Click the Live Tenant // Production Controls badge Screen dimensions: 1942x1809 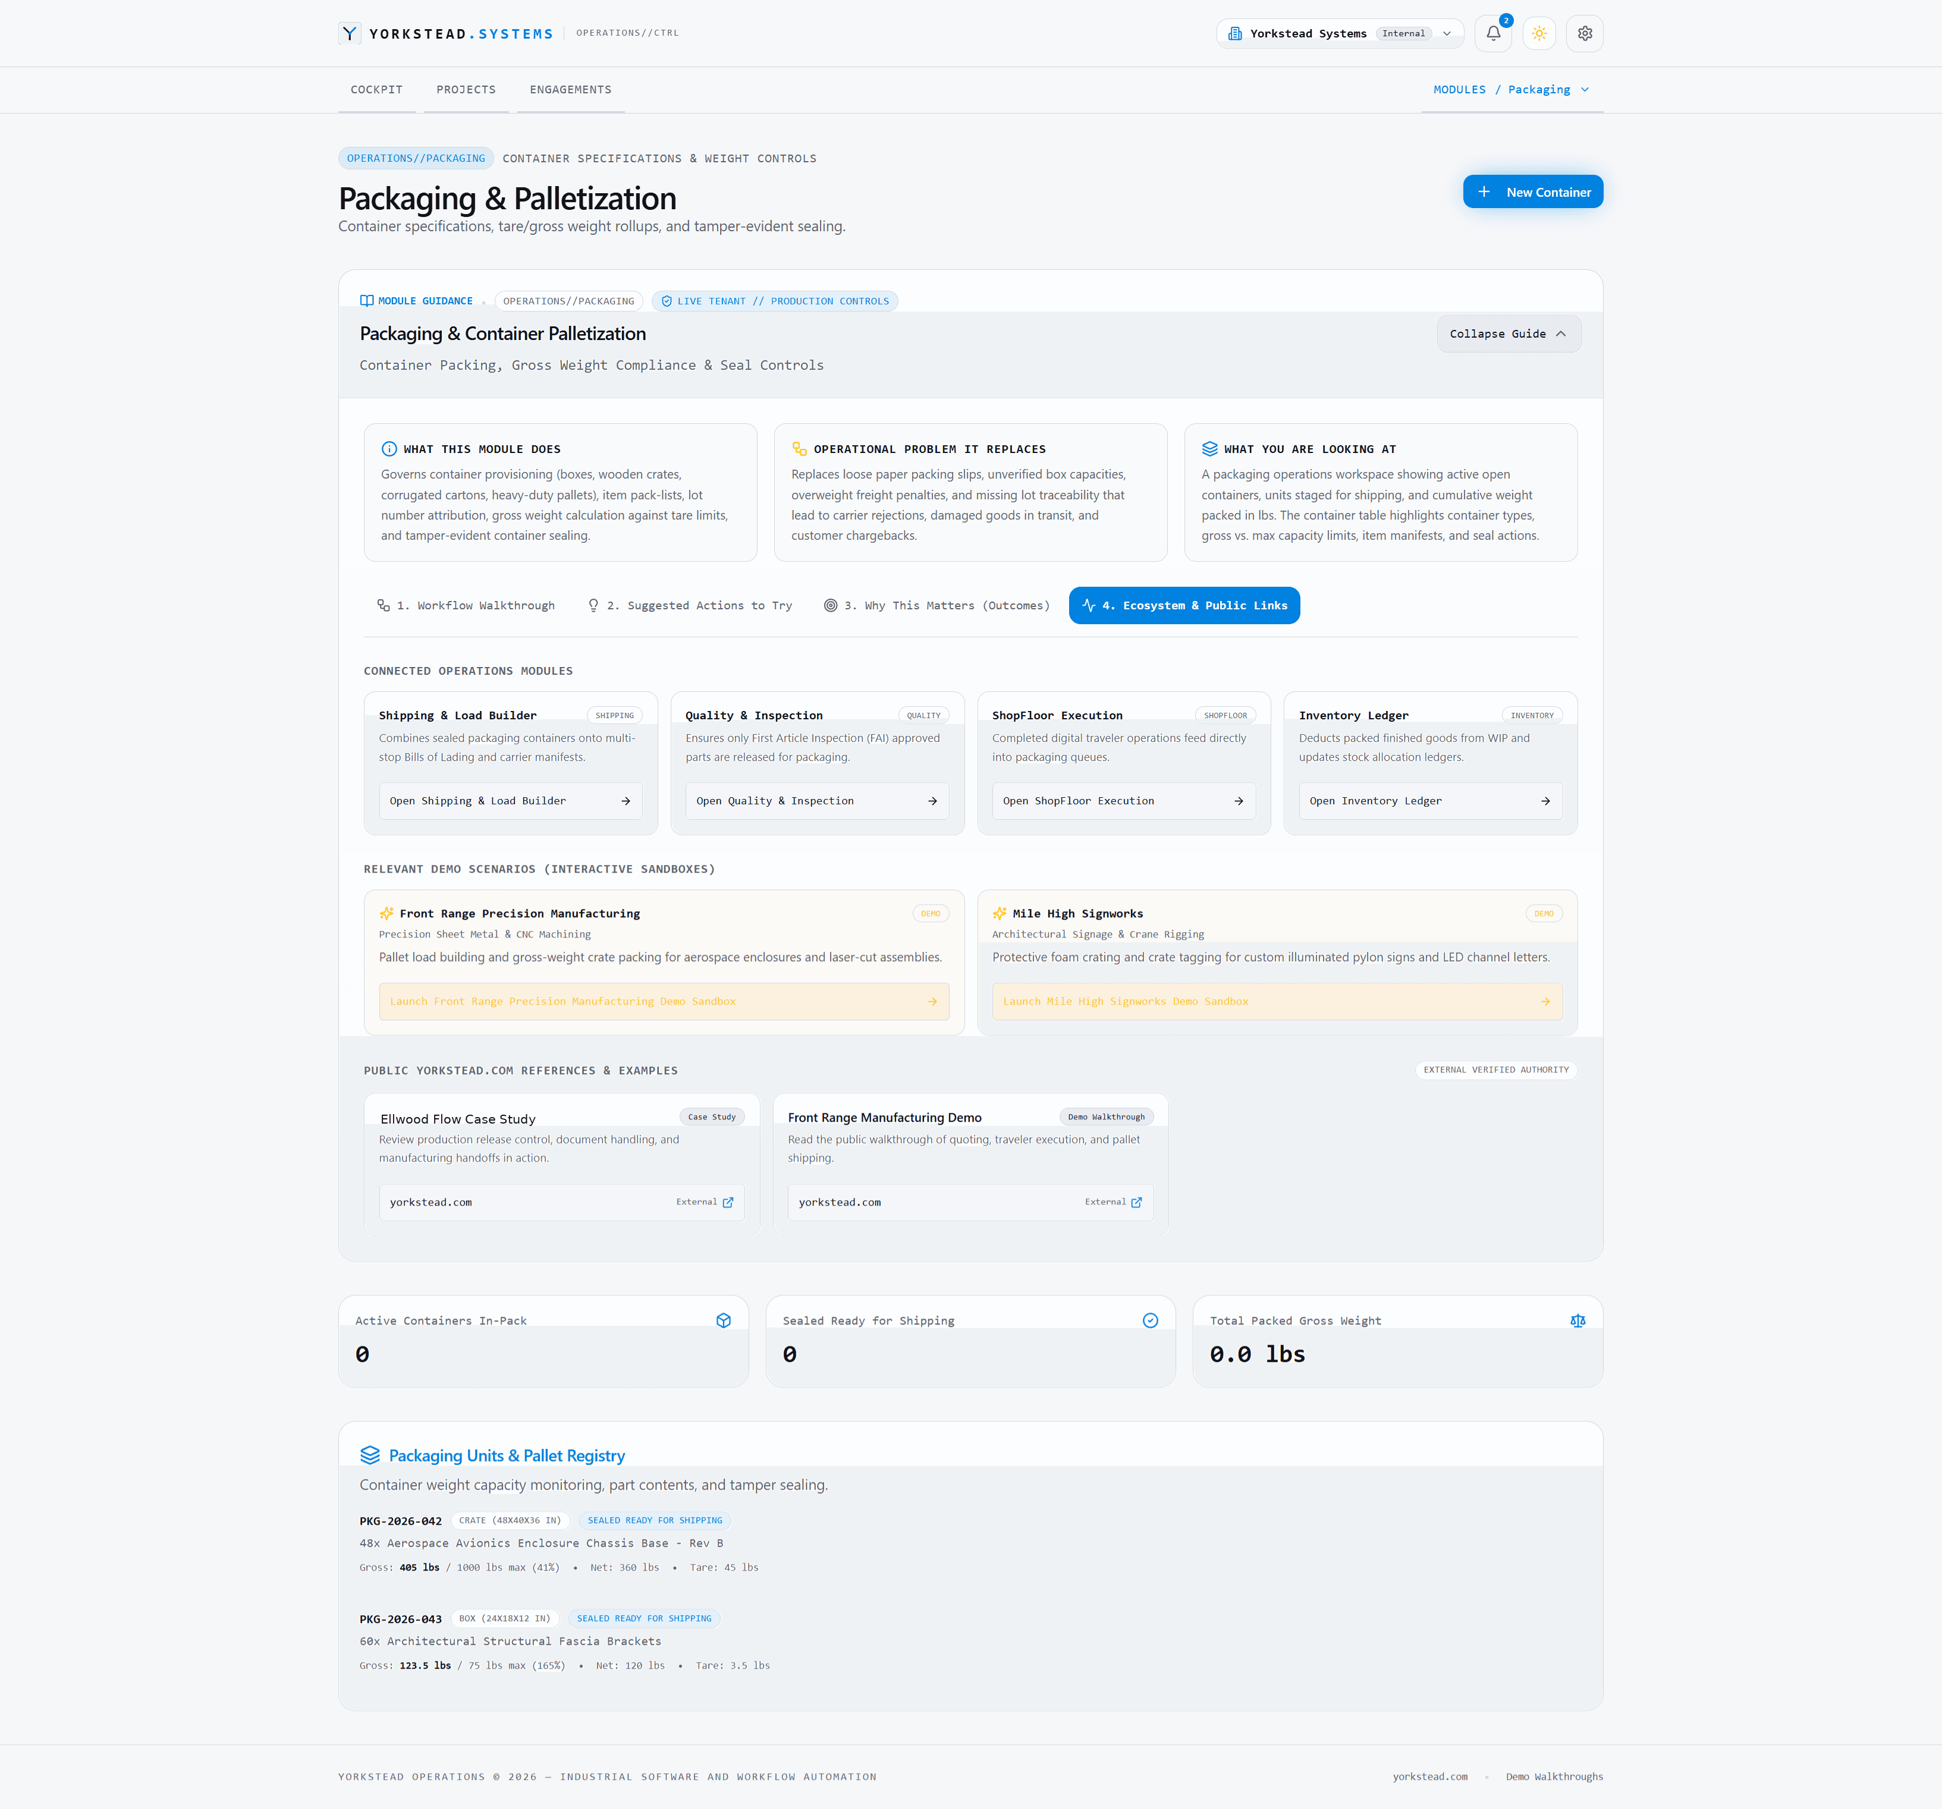click(x=775, y=301)
